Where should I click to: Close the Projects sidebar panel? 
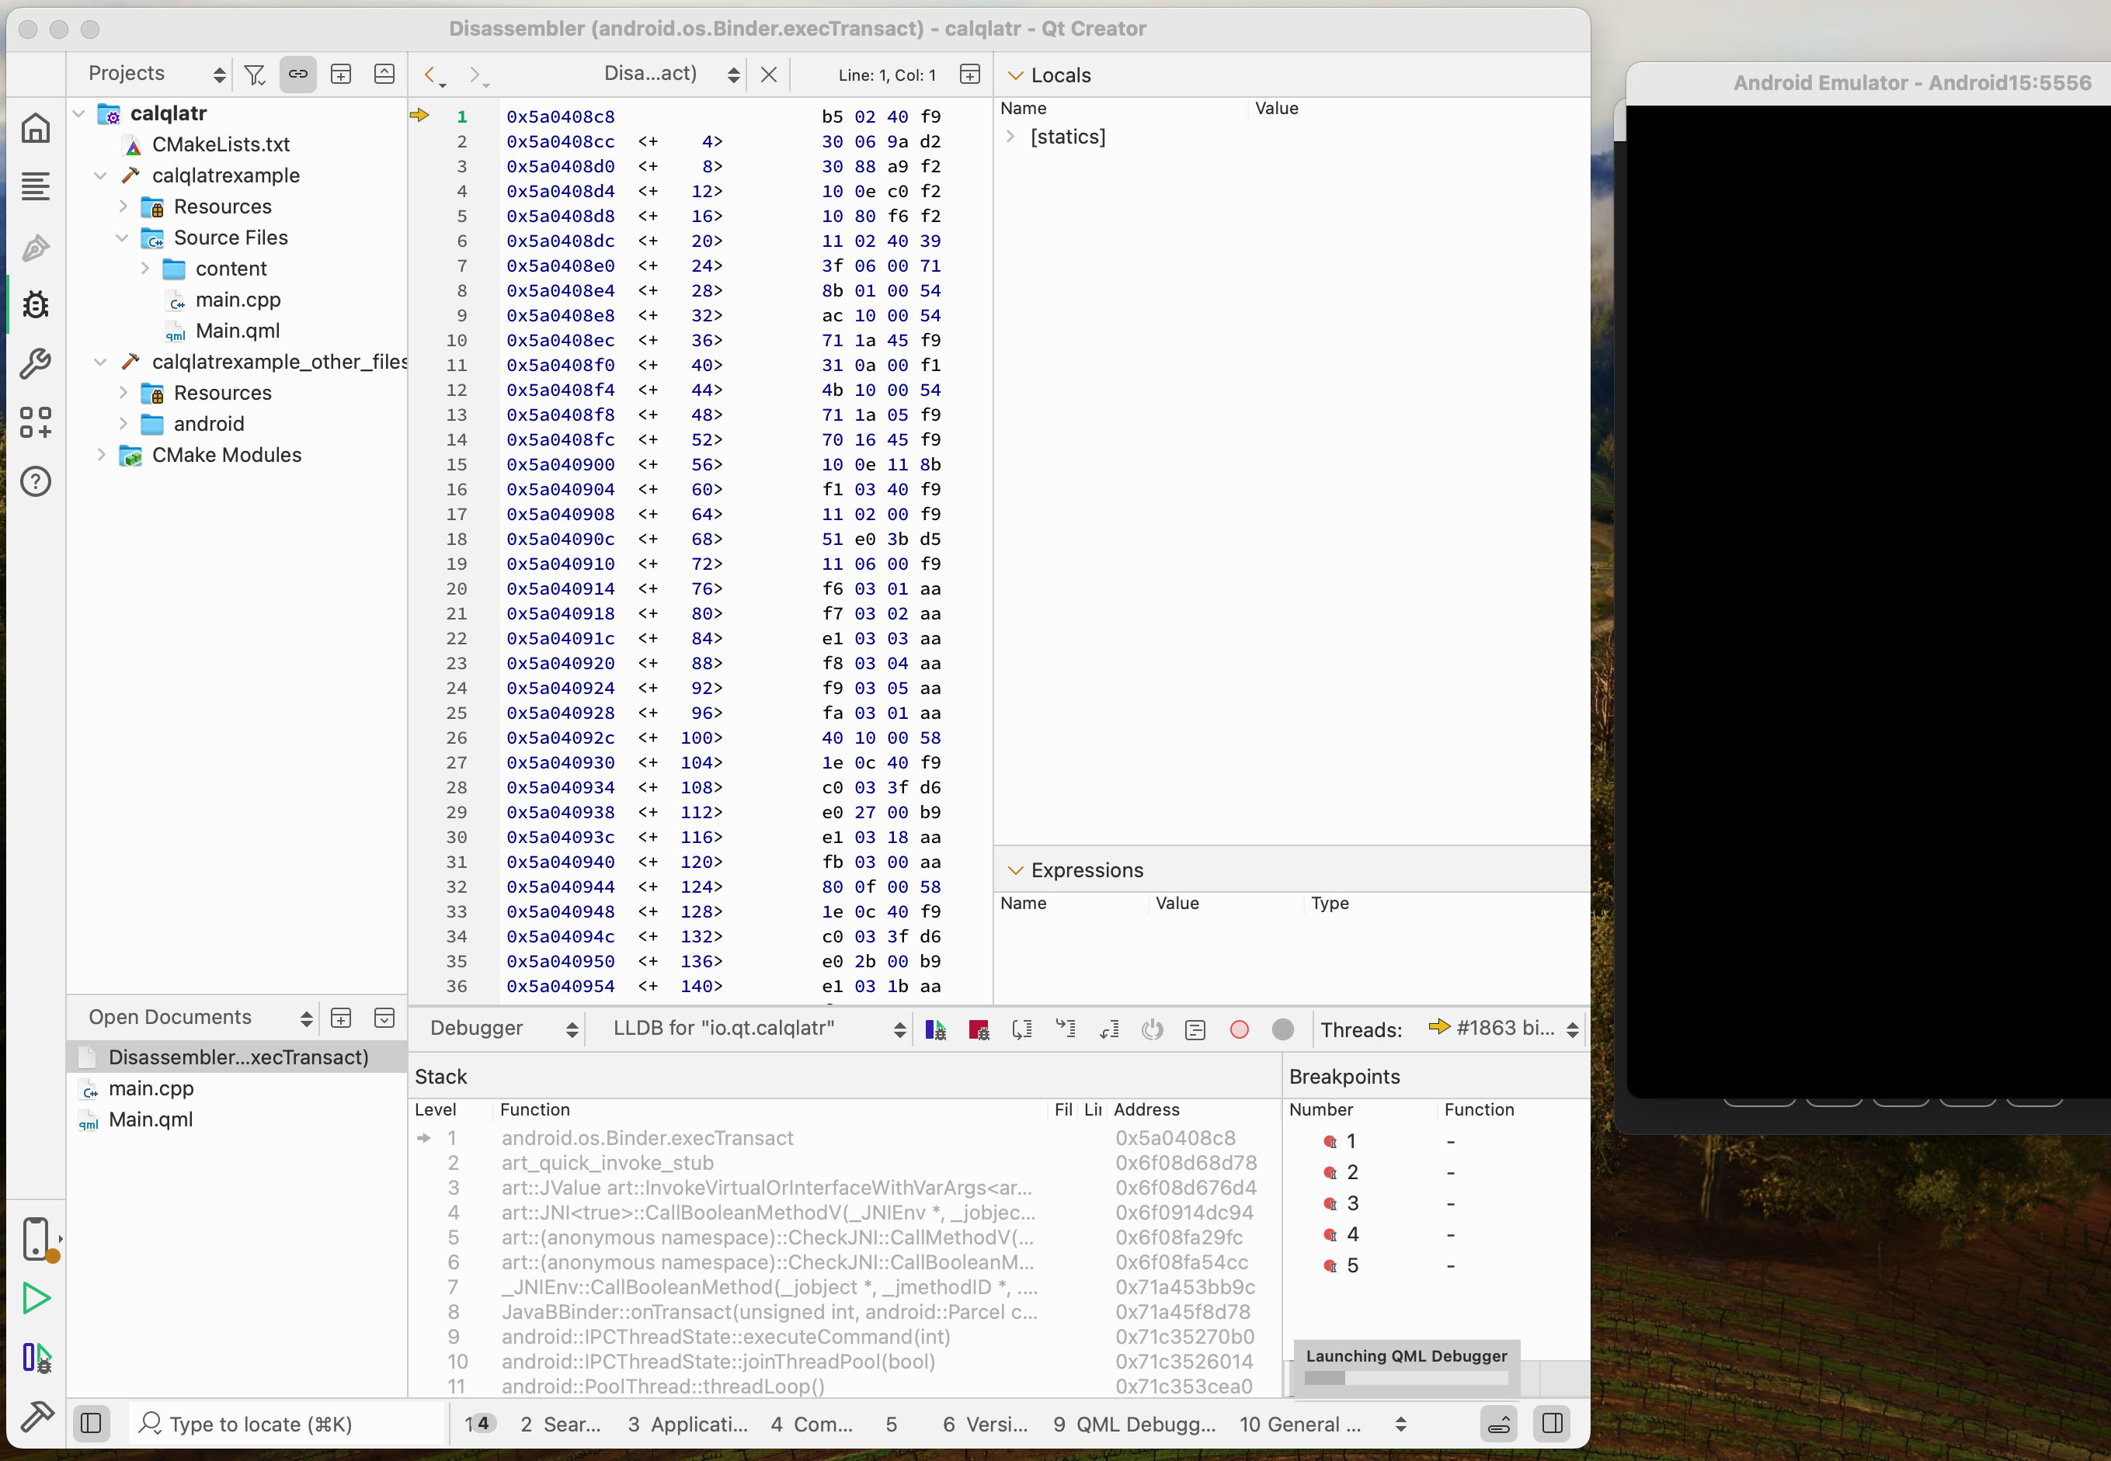pos(384,75)
